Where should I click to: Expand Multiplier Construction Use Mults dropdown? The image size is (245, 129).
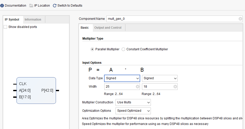[x=133, y=102]
